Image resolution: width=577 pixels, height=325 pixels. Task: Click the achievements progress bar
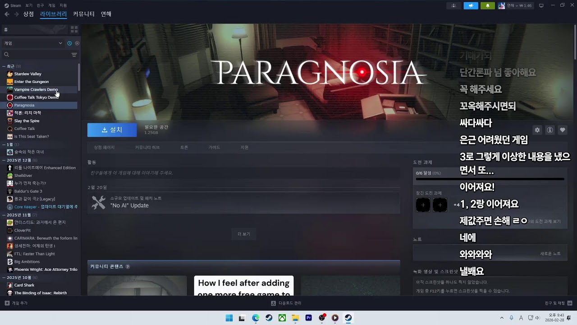pos(490,179)
